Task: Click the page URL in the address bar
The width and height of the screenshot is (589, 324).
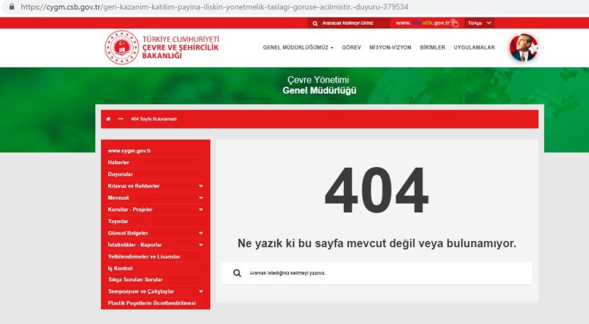Action: [x=214, y=7]
